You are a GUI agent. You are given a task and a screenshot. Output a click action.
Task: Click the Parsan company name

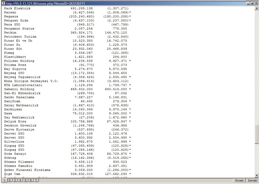pyautogui.click(x=10, y=12)
